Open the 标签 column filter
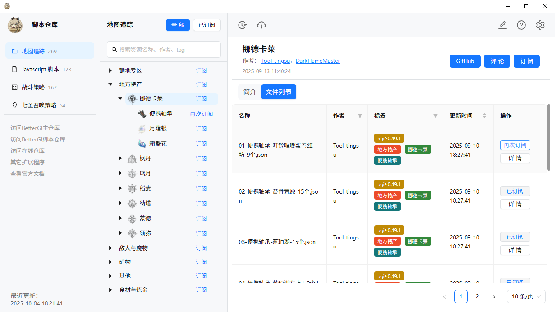This screenshot has height=312, width=555. 435,116
